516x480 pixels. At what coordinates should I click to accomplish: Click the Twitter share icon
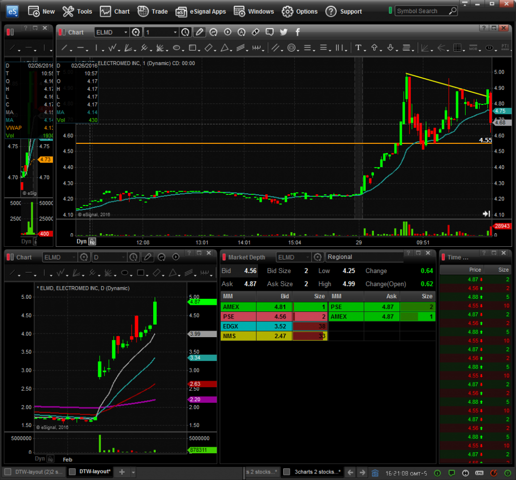284,32
